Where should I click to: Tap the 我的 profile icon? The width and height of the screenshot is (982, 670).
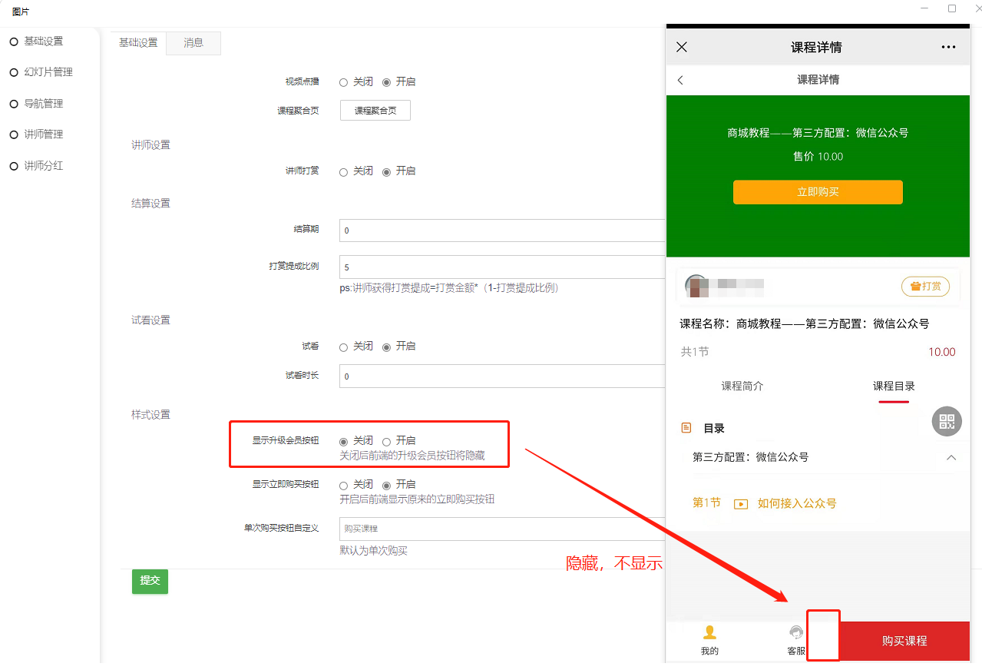pos(709,633)
